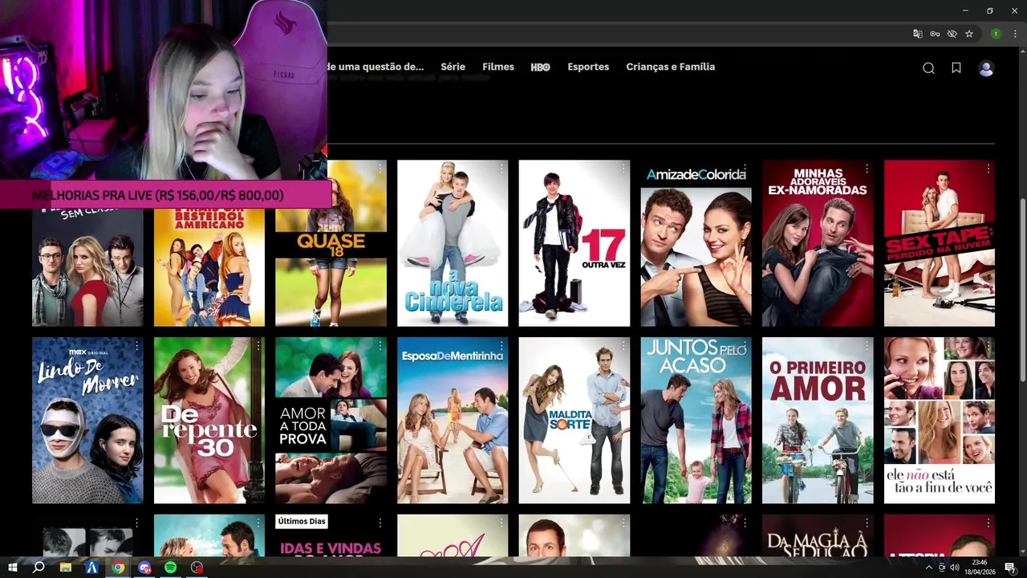This screenshot has height=578, width=1027.
Task: Go to the Série menu item
Action: (453, 67)
